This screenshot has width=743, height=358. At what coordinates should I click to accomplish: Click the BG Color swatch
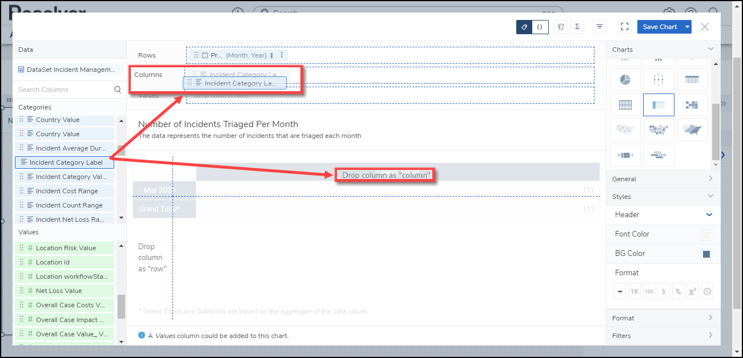pyautogui.click(x=706, y=254)
